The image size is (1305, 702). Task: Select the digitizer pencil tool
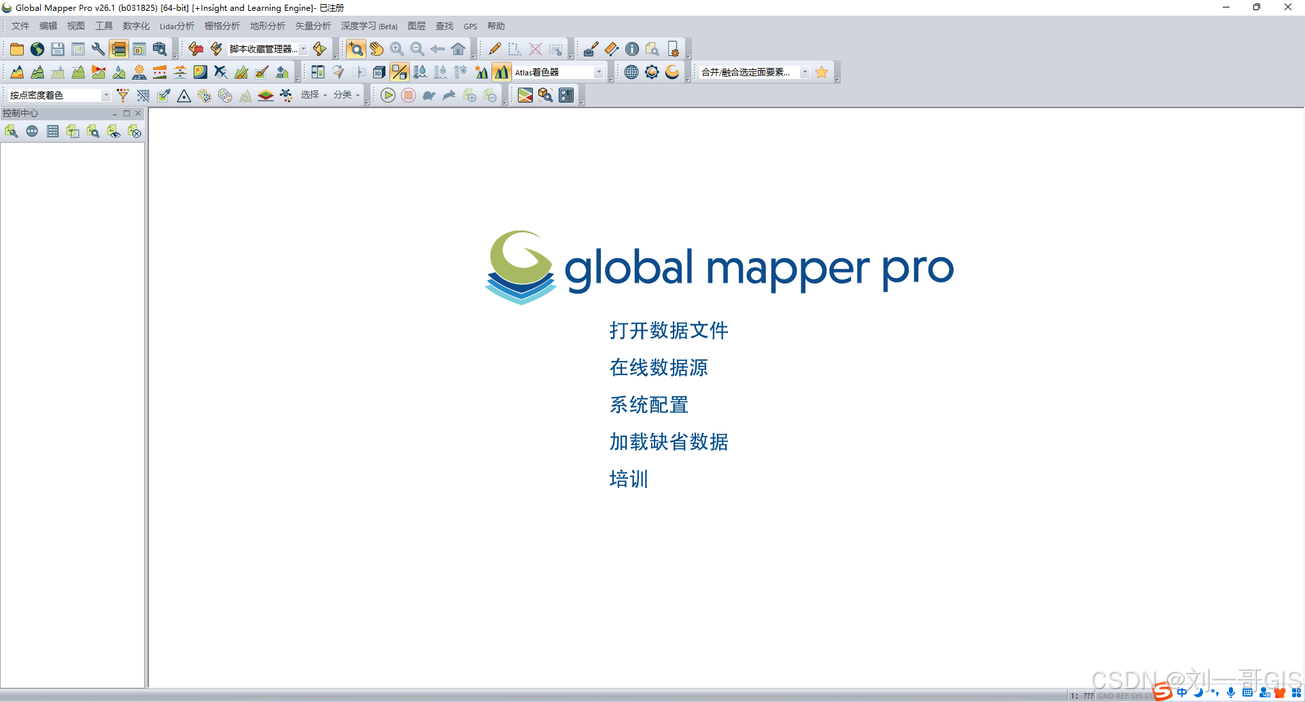tap(495, 49)
